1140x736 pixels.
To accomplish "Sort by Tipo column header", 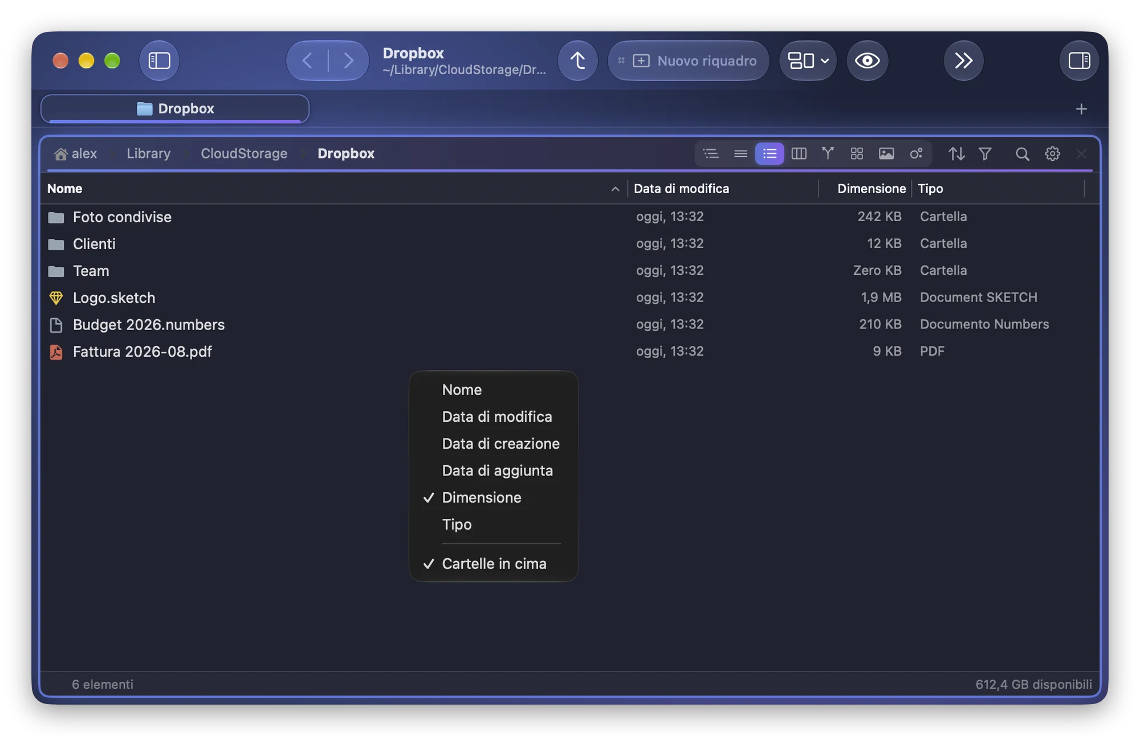I will (998, 189).
